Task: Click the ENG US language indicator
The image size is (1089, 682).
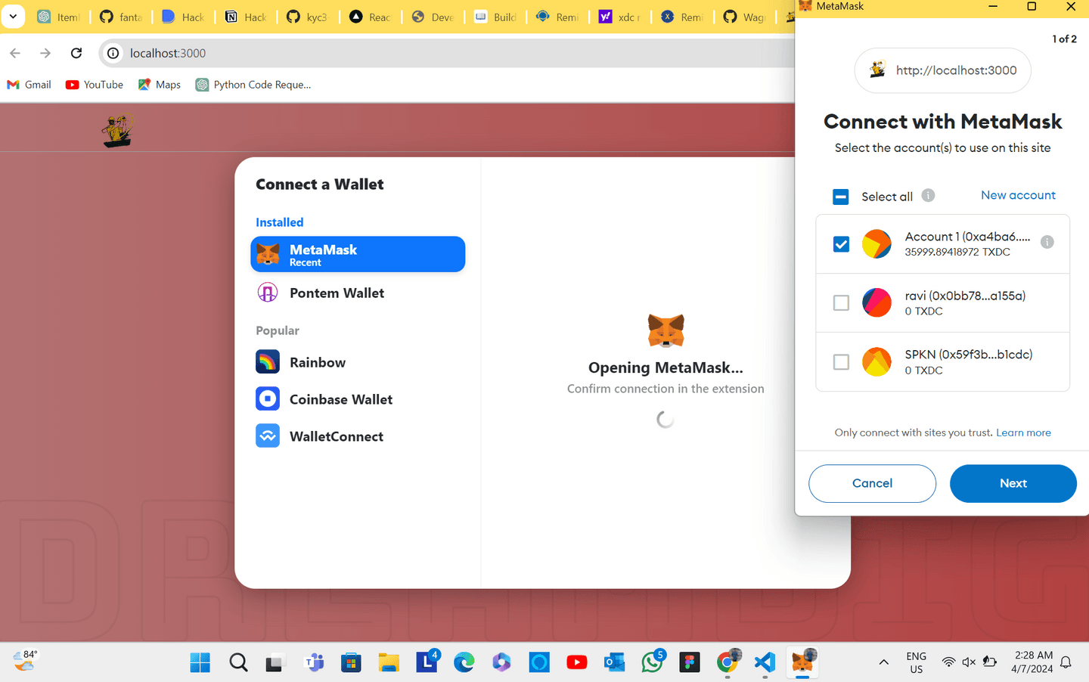Action: tap(916, 662)
